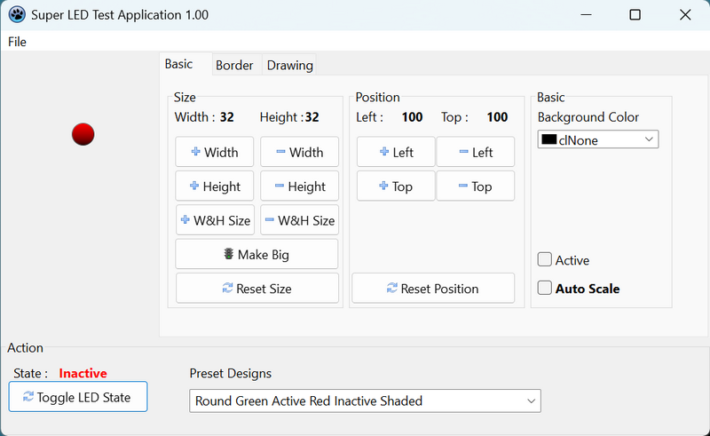
Task: Move LED right with plus Left button
Action: pos(396,152)
